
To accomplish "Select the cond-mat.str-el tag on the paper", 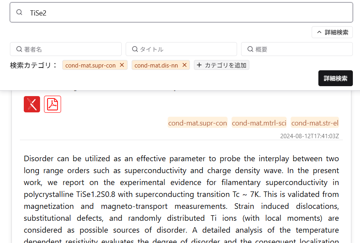I will tap(315, 123).
